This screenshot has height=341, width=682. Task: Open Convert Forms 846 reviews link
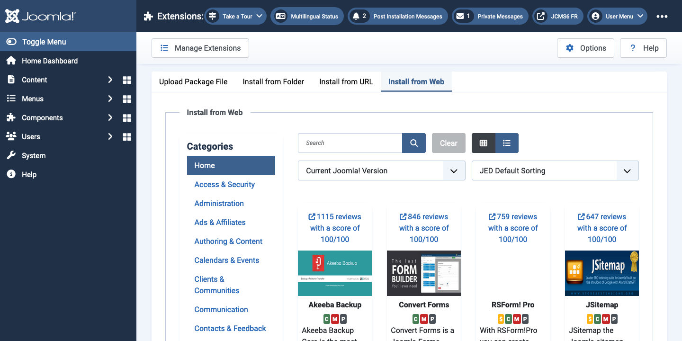pos(424,228)
